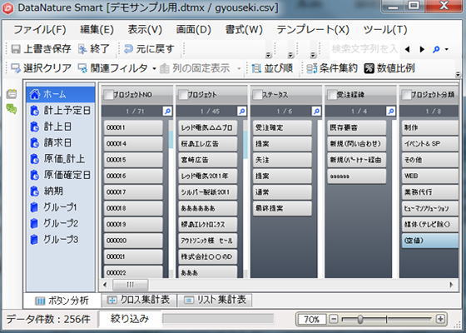Select グループ3 in the sidebar
Screen dimensions: 466x333
[61, 239]
